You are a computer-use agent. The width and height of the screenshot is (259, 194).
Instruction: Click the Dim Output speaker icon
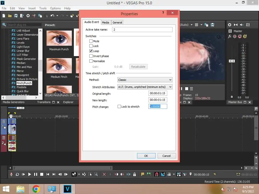pyautogui.click(x=242, y=25)
